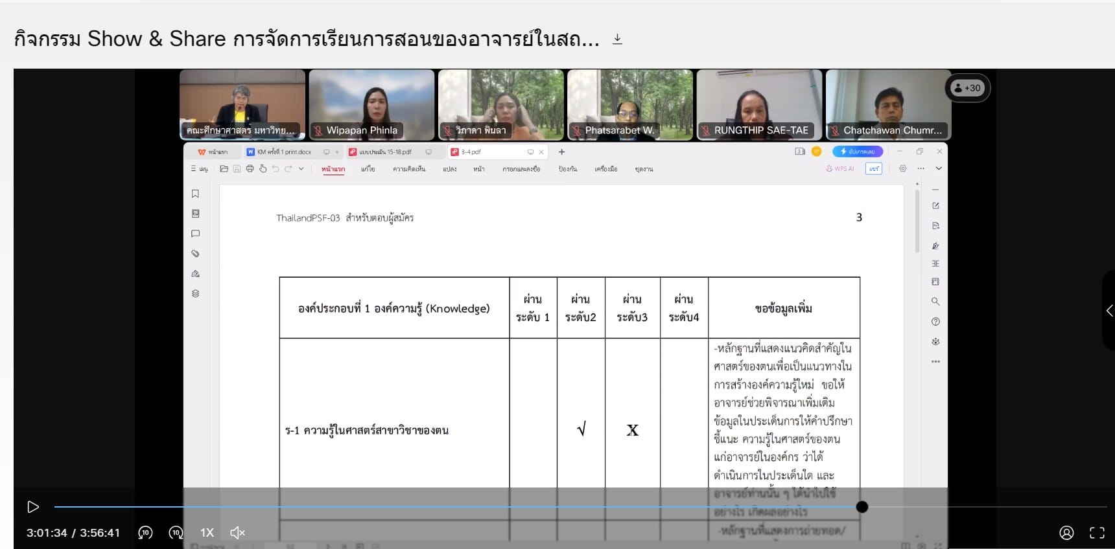Open the page thumbnails sidebar panel

click(195, 214)
